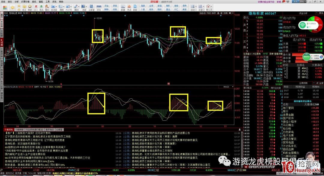The width and height of the screenshot is (324, 176).
Task: Click the 基金 market button
Action: pyautogui.click(x=168, y=10)
